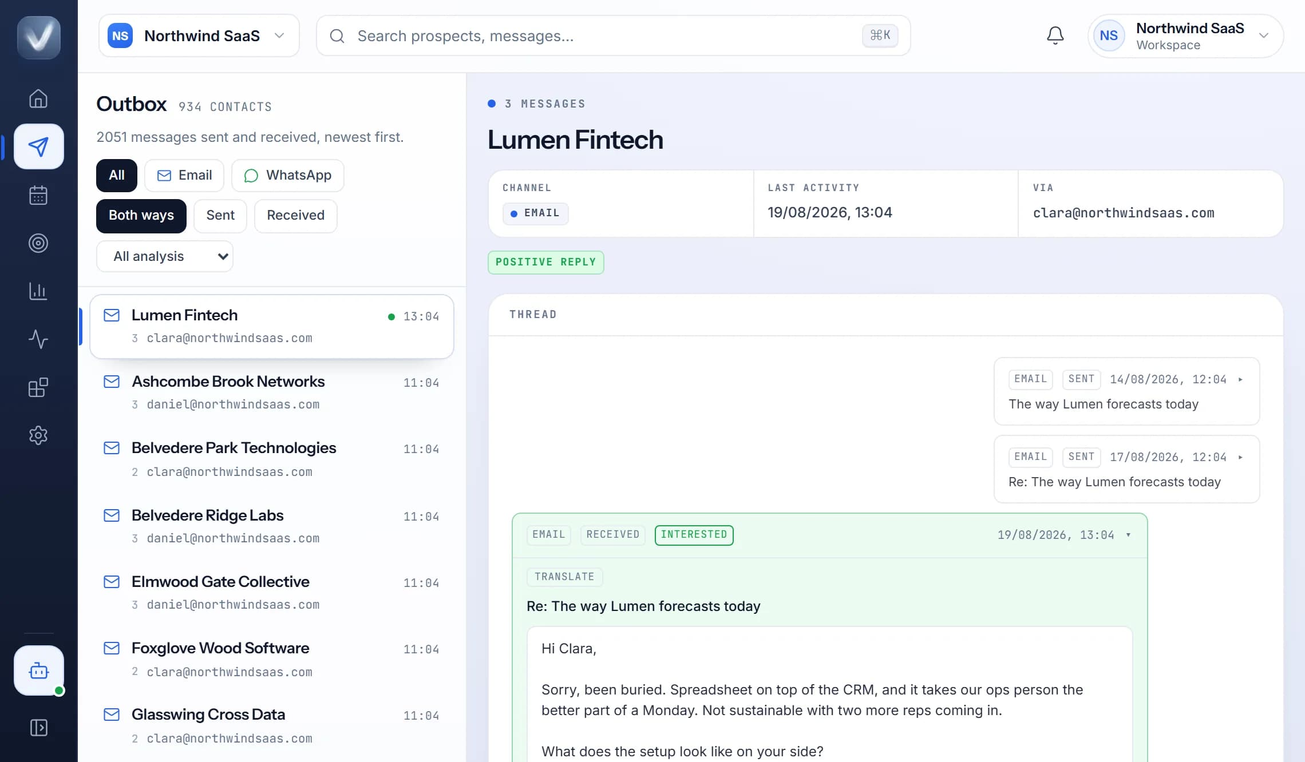Open the Elmwood Gate Collective conversation
The height and width of the screenshot is (762, 1305).
(272, 593)
